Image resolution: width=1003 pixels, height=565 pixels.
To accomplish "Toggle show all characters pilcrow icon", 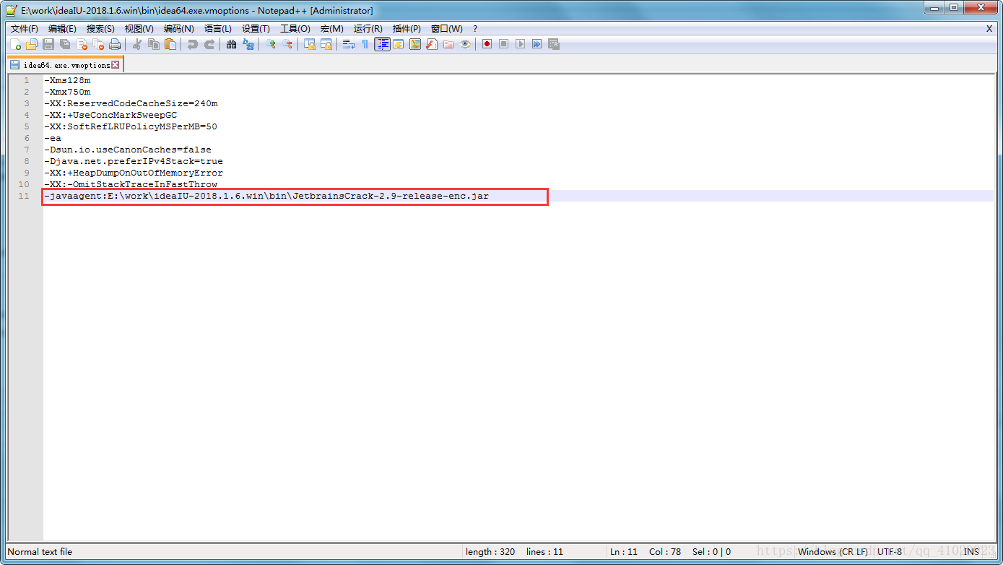I will (365, 44).
